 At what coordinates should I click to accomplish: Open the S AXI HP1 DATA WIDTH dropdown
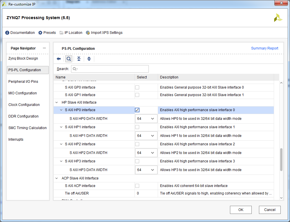pyautogui.click(x=146, y=136)
